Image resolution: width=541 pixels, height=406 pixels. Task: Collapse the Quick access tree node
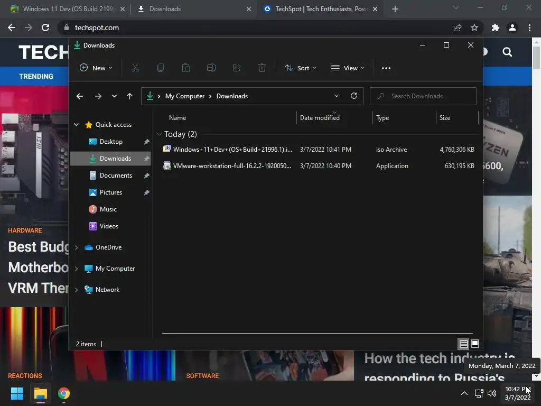pyautogui.click(x=76, y=125)
